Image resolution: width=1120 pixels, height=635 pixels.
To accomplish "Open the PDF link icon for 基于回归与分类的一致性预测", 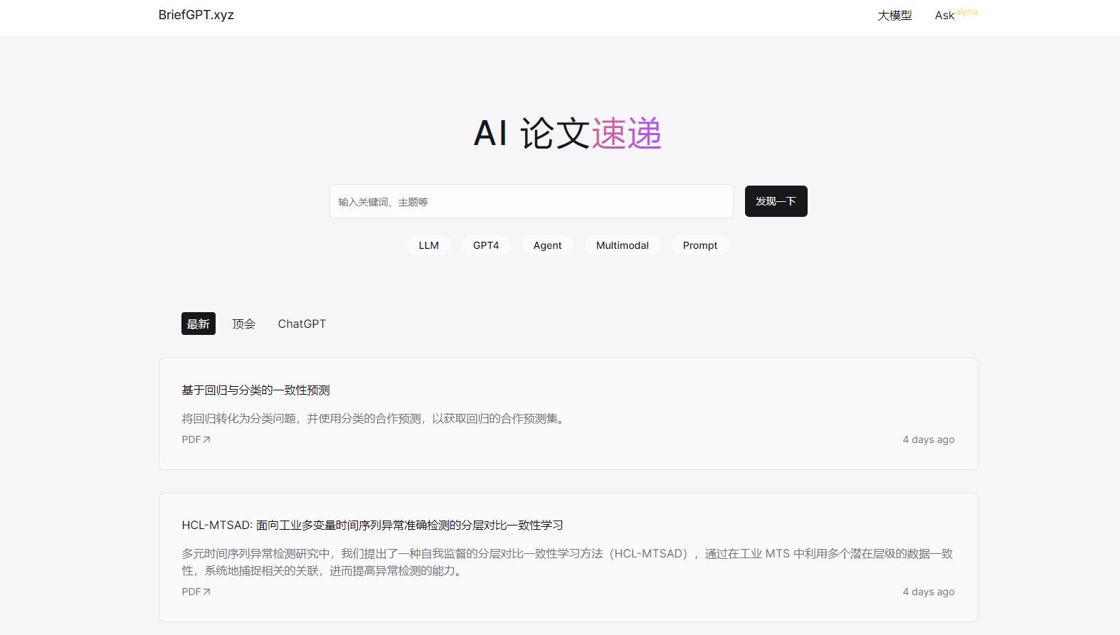I will point(206,439).
